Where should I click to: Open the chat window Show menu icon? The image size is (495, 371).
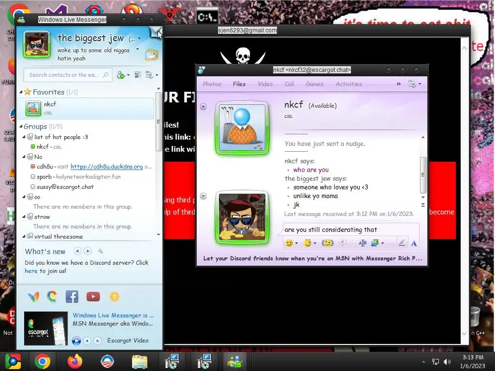tap(412, 84)
